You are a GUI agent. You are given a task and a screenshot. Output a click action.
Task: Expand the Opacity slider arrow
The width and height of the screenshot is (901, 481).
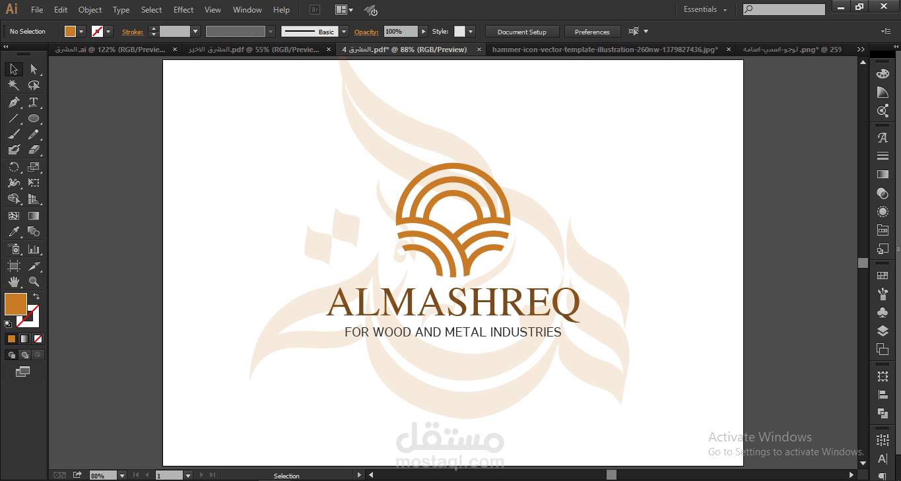click(x=423, y=32)
